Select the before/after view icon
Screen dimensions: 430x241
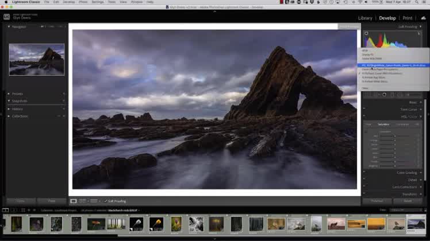coord(82,201)
